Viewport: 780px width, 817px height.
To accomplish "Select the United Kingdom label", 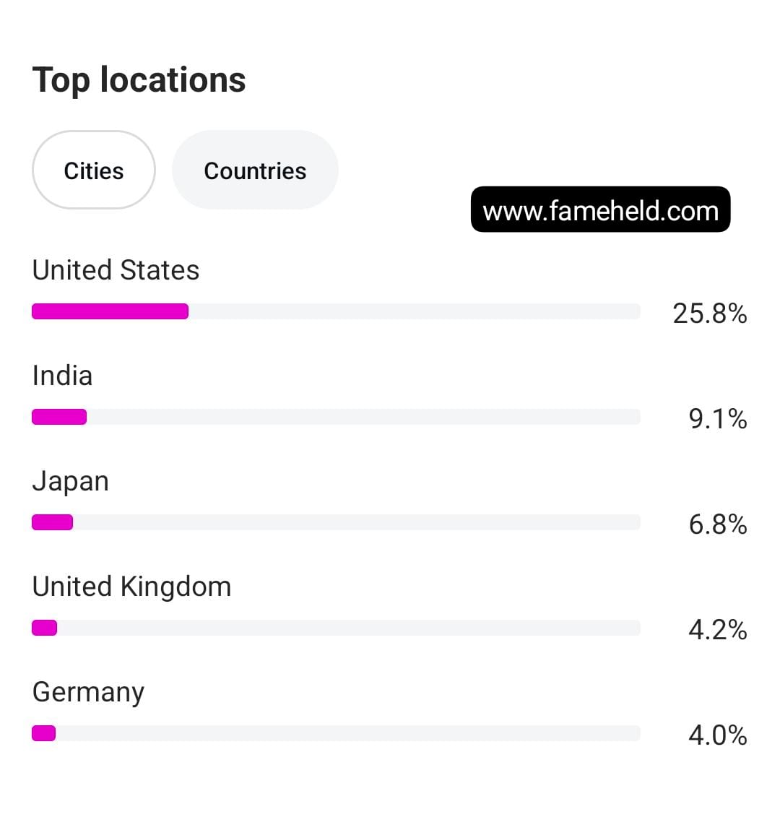I will pos(131,587).
